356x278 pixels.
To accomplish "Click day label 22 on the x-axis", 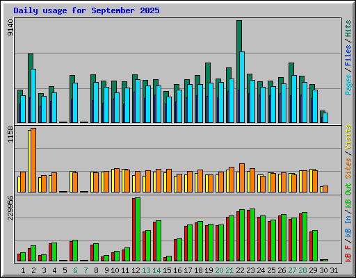I will (240, 270).
